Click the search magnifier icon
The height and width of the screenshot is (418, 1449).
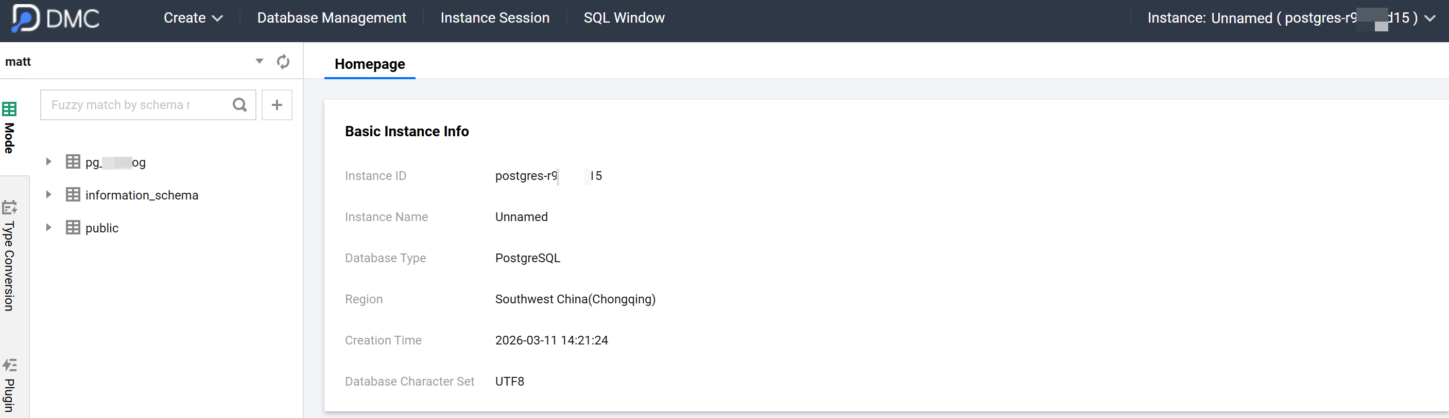click(239, 105)
